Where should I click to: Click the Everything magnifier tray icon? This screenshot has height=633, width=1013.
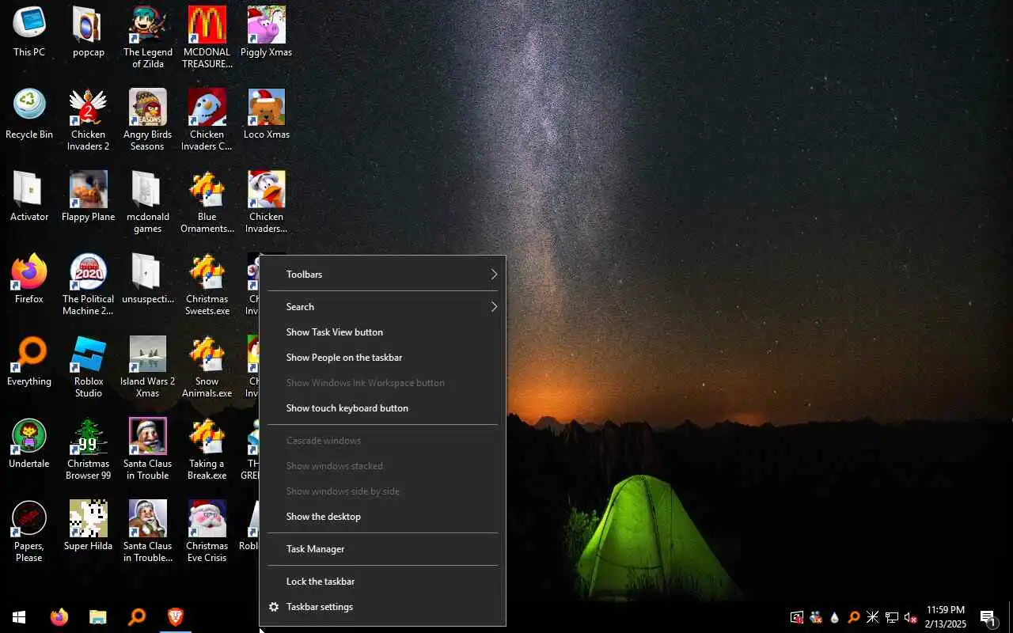[854, 617]
